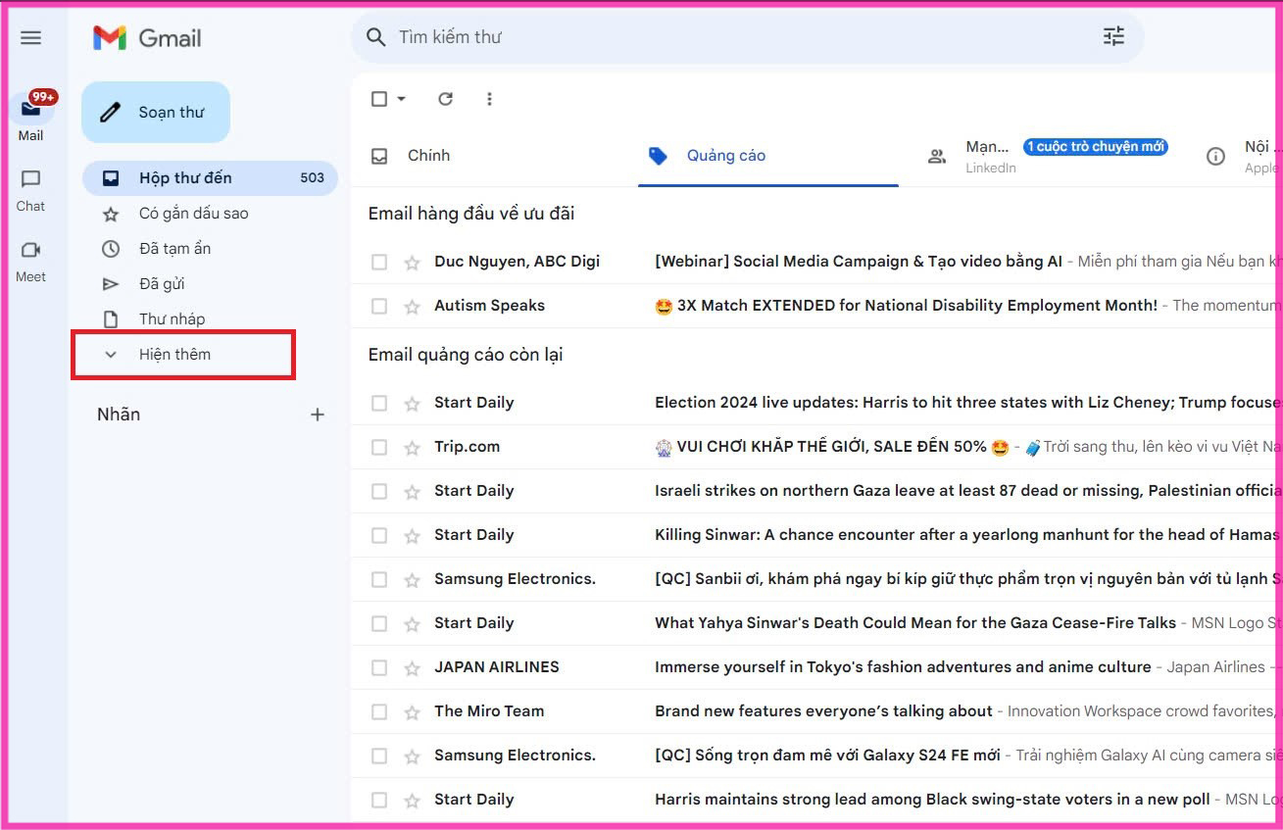The height and width of the screenshot is (830, 1283).
Task: Open the search filter options icon
Action: coord(1114,37)
